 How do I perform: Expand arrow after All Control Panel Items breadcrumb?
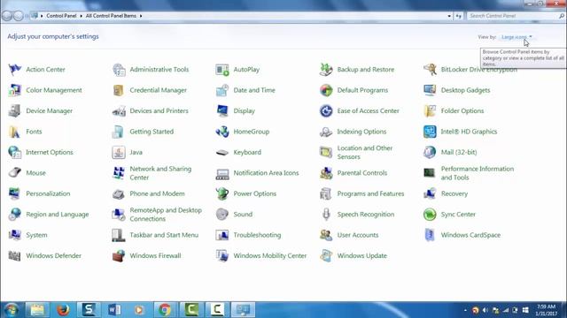(141, 16)
